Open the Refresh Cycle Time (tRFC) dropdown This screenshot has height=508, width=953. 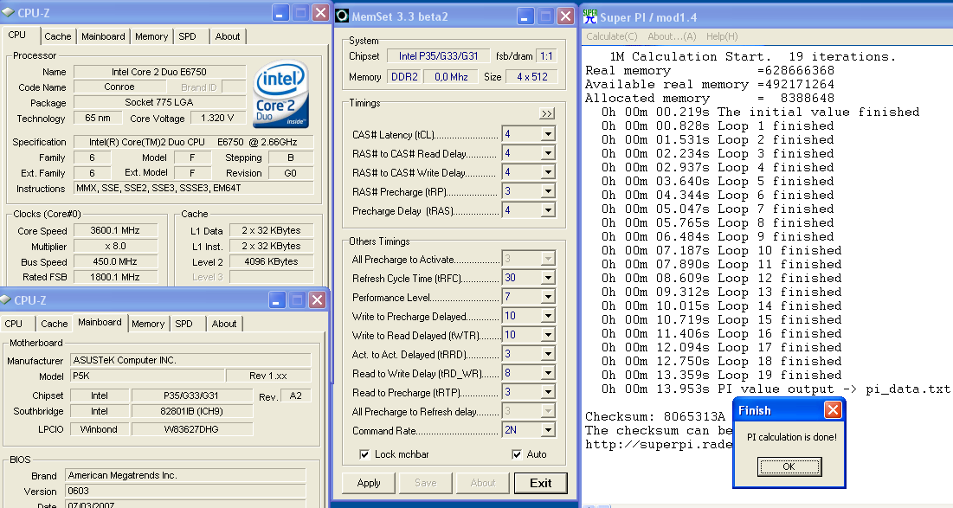[x=548, y=278]
